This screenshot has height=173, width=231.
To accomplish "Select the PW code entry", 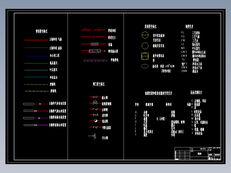I will [183, 40].
